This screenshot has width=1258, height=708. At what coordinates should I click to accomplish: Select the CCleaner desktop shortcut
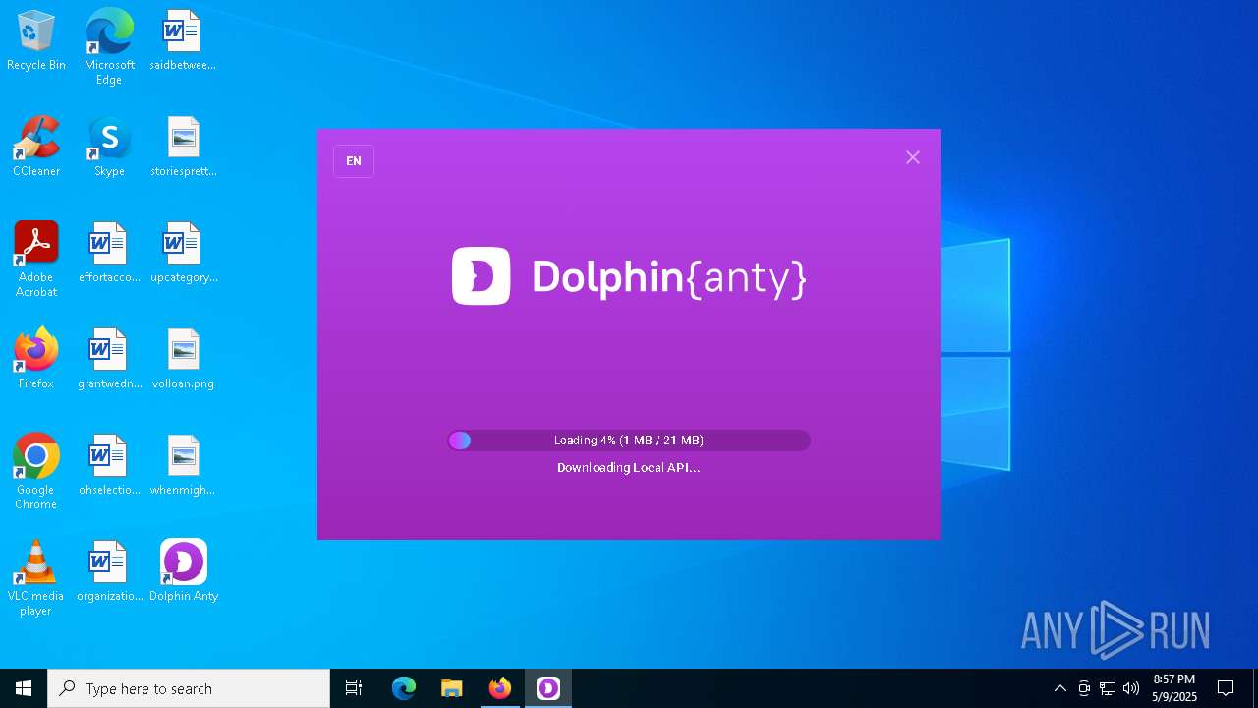coord(36,147)
